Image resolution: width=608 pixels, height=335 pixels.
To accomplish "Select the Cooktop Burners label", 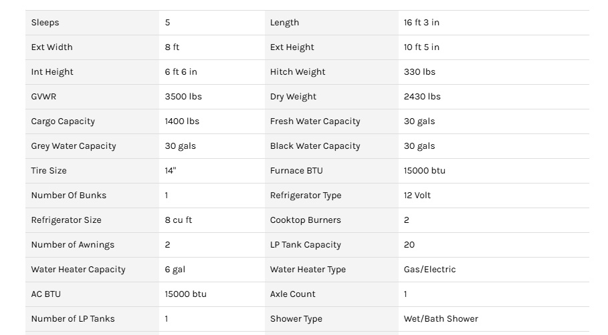I will pos(306,220).
